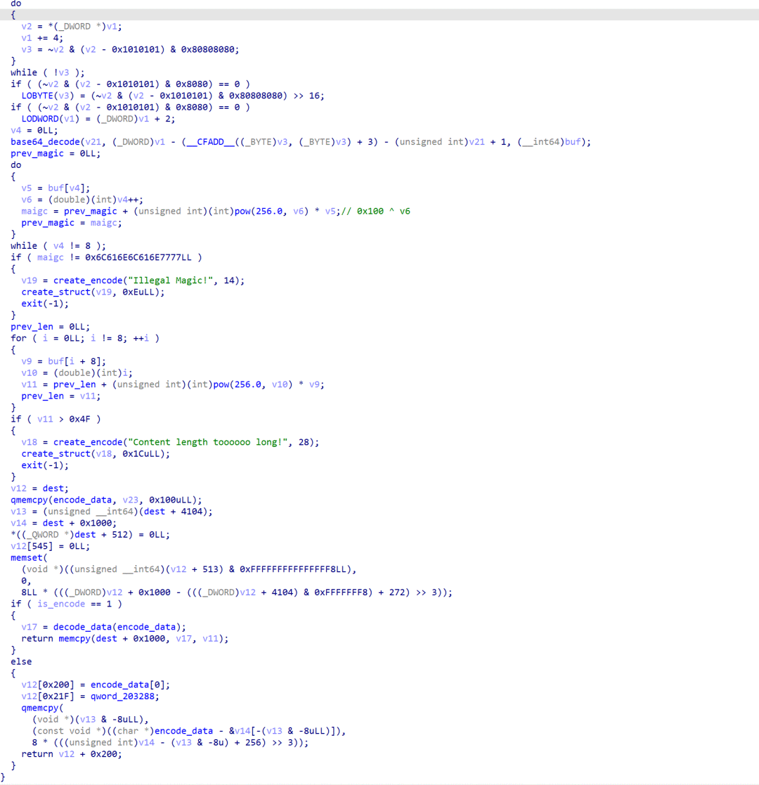Click the line v14 = dest + 0x1000;
Image resolution: width=759 pixels, height=785 pixels.
(x=63, y=523)
